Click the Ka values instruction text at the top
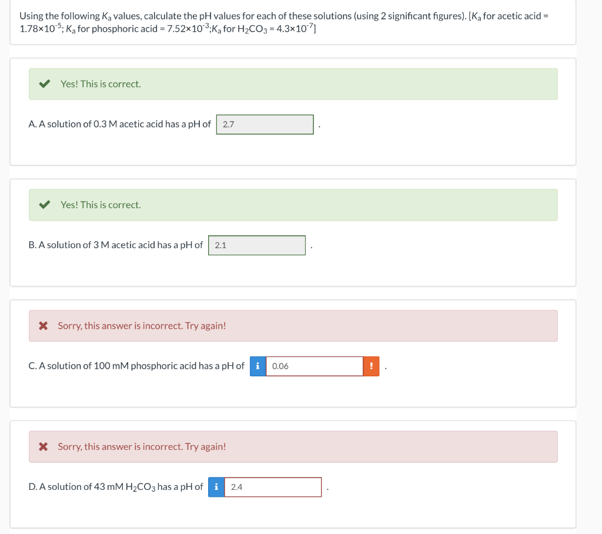 [x=292, y=22]
